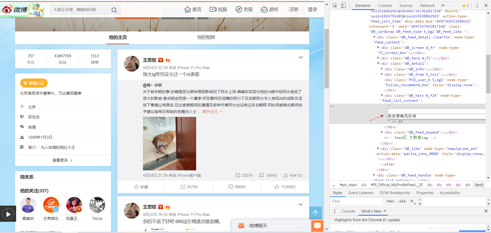Image resolution: width=491 pixels, height=233 pixels.
Task: Open dropdown arrow on 4月24日 post
Action: (301, 57)
